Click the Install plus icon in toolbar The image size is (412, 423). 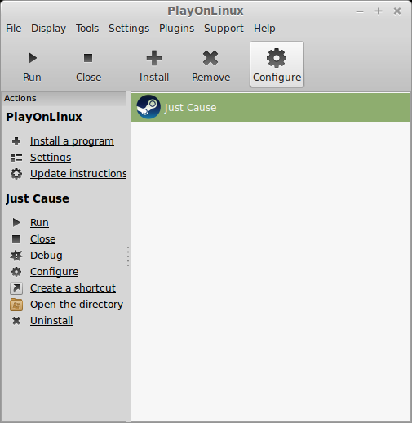tap(154, 58)
